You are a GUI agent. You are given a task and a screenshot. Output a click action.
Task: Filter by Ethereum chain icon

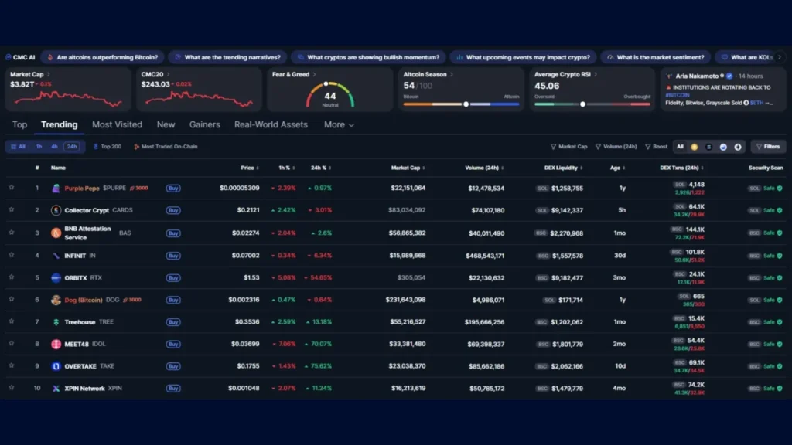[x=738, y=147]
